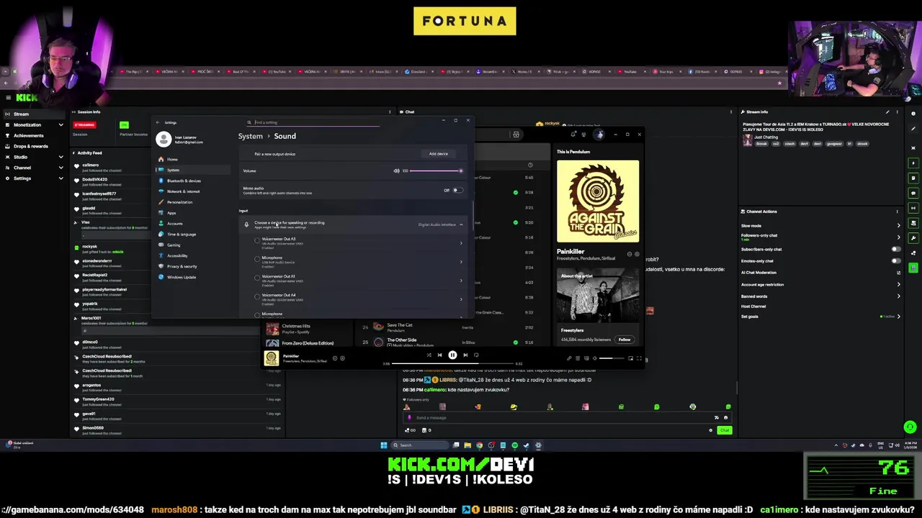Open Spotify notifications bell
Viewport: 922px width, 518px height.
(x=573, y=135)
